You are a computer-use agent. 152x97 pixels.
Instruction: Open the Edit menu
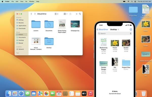coord(17,2)
